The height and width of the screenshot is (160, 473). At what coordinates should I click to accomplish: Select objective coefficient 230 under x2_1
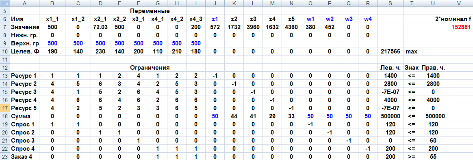click(100, 51)
